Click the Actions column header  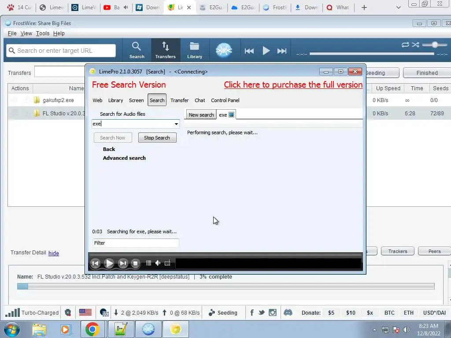click(x=20, y=88)
